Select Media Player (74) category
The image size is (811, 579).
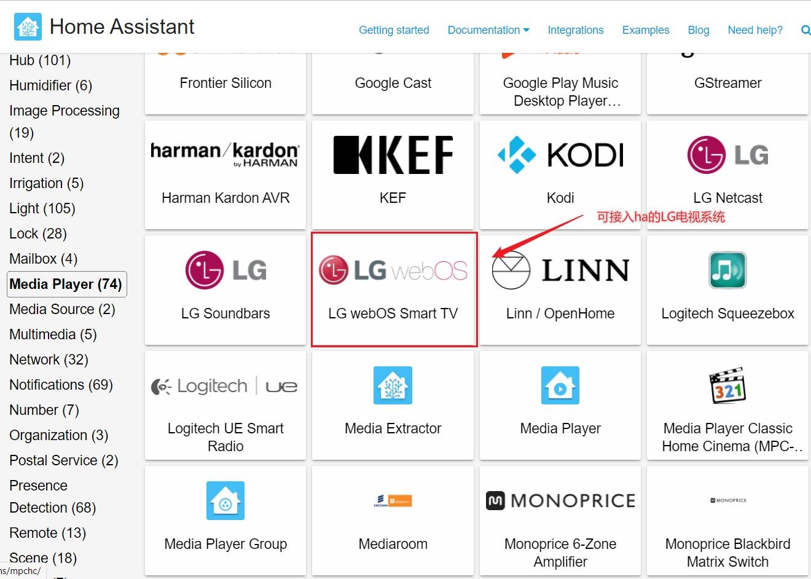tap(66, 284)
